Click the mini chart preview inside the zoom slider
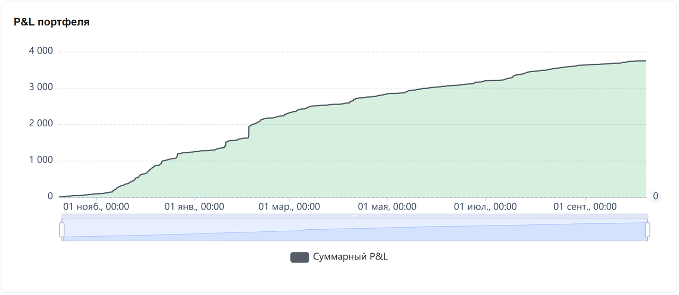This screenshot has height=295, width=679. (355, 230)
